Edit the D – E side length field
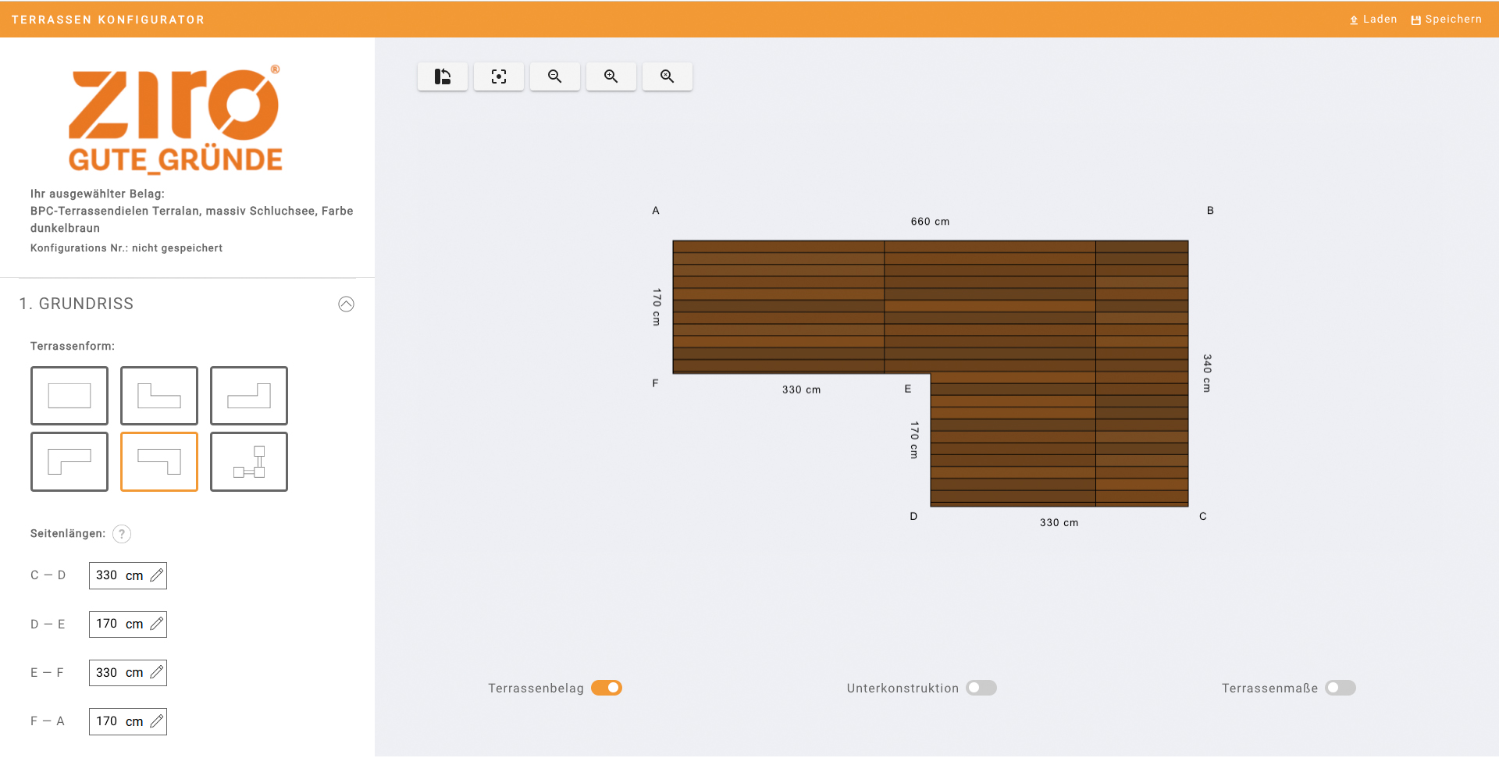The height and width of the screenshot is (758, 1499). 128,624
